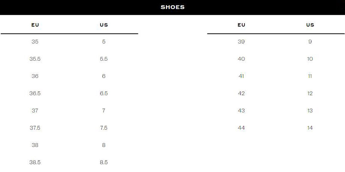This screenshot has width=345, height=172.
Task: Select EU size 44 entry
Action: tap(242, 128)
